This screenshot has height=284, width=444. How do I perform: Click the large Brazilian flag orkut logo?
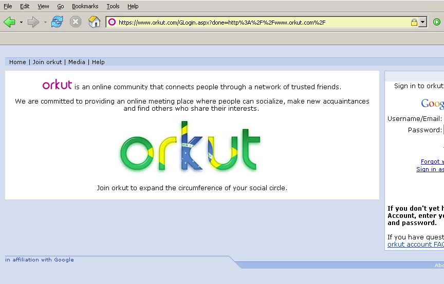click(x=190, y=147)
